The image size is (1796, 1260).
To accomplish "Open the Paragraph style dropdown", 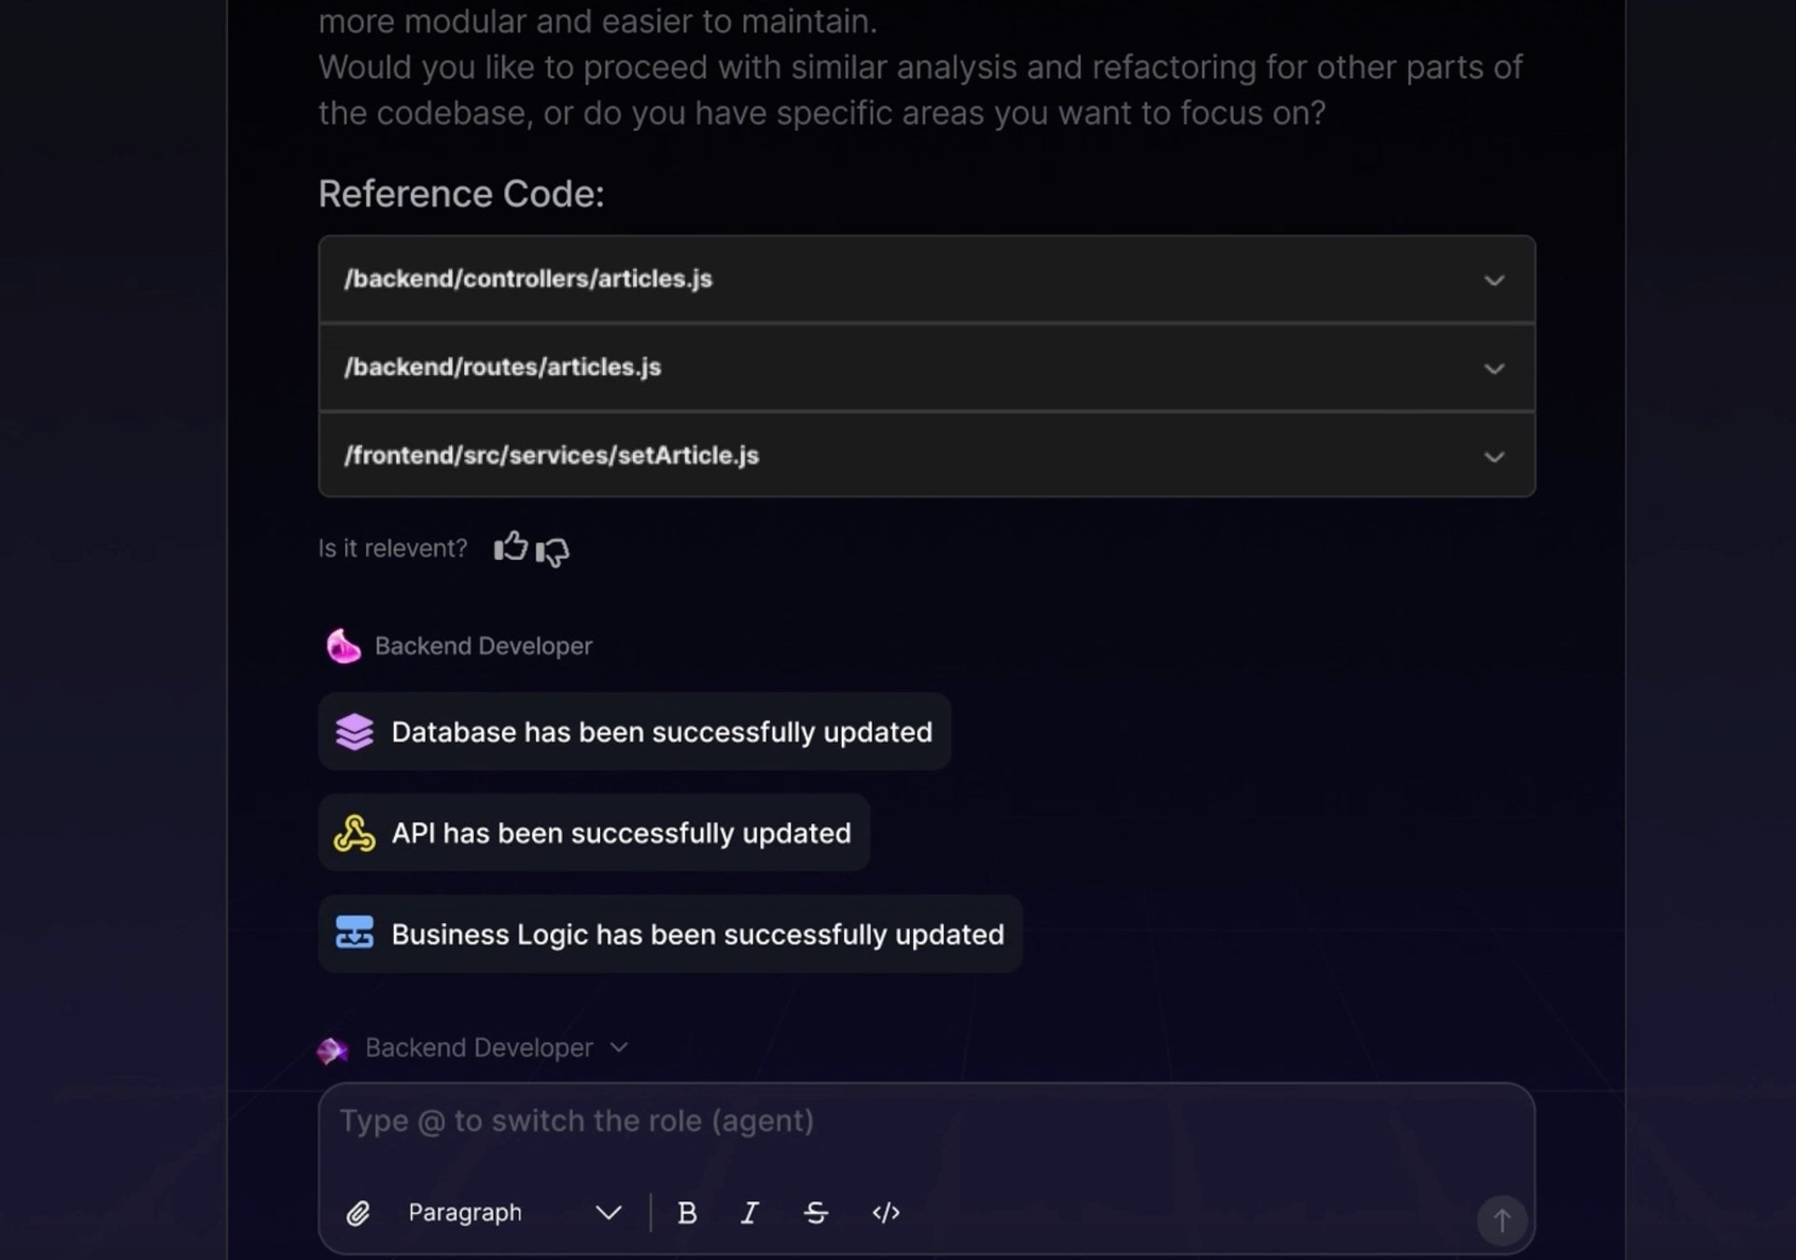I will pyautogui.click(x=514, y=1212).
